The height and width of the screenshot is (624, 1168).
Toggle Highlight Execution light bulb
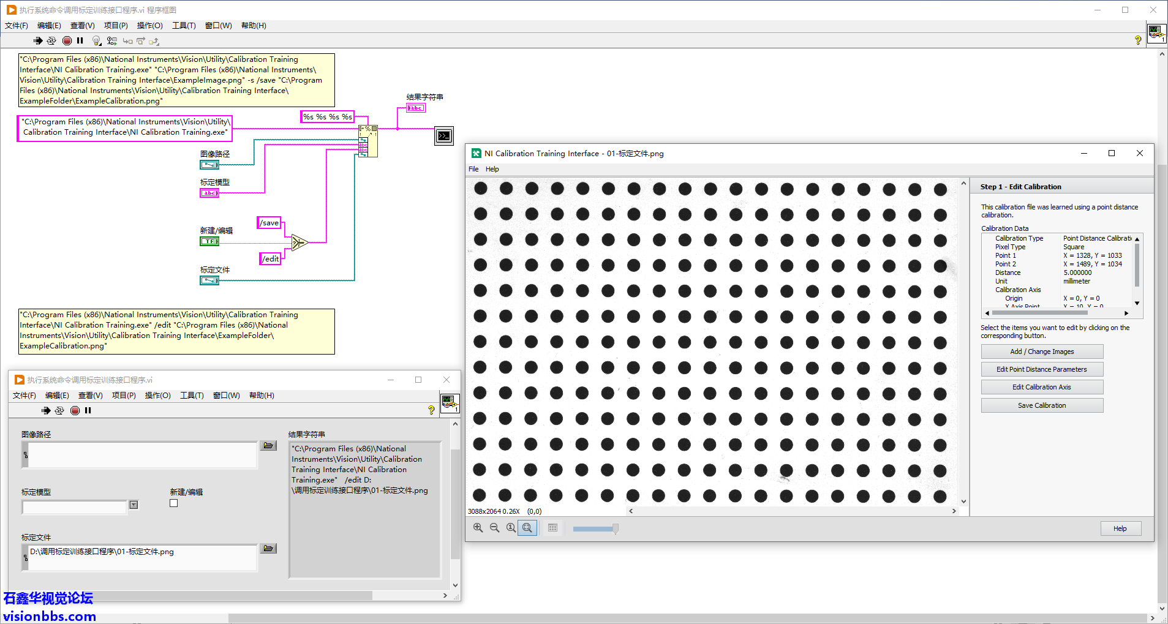pos(96,41)
